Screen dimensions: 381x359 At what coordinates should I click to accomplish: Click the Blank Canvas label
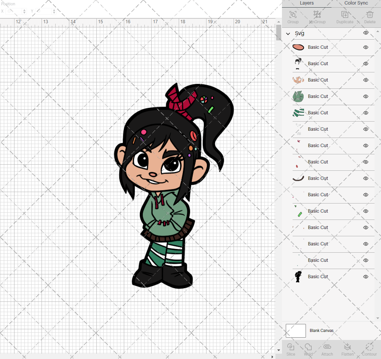click(322, 330)
